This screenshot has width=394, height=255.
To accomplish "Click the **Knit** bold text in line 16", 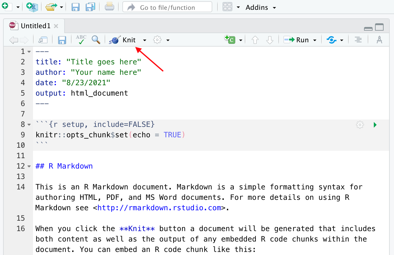I will (137, 229).
